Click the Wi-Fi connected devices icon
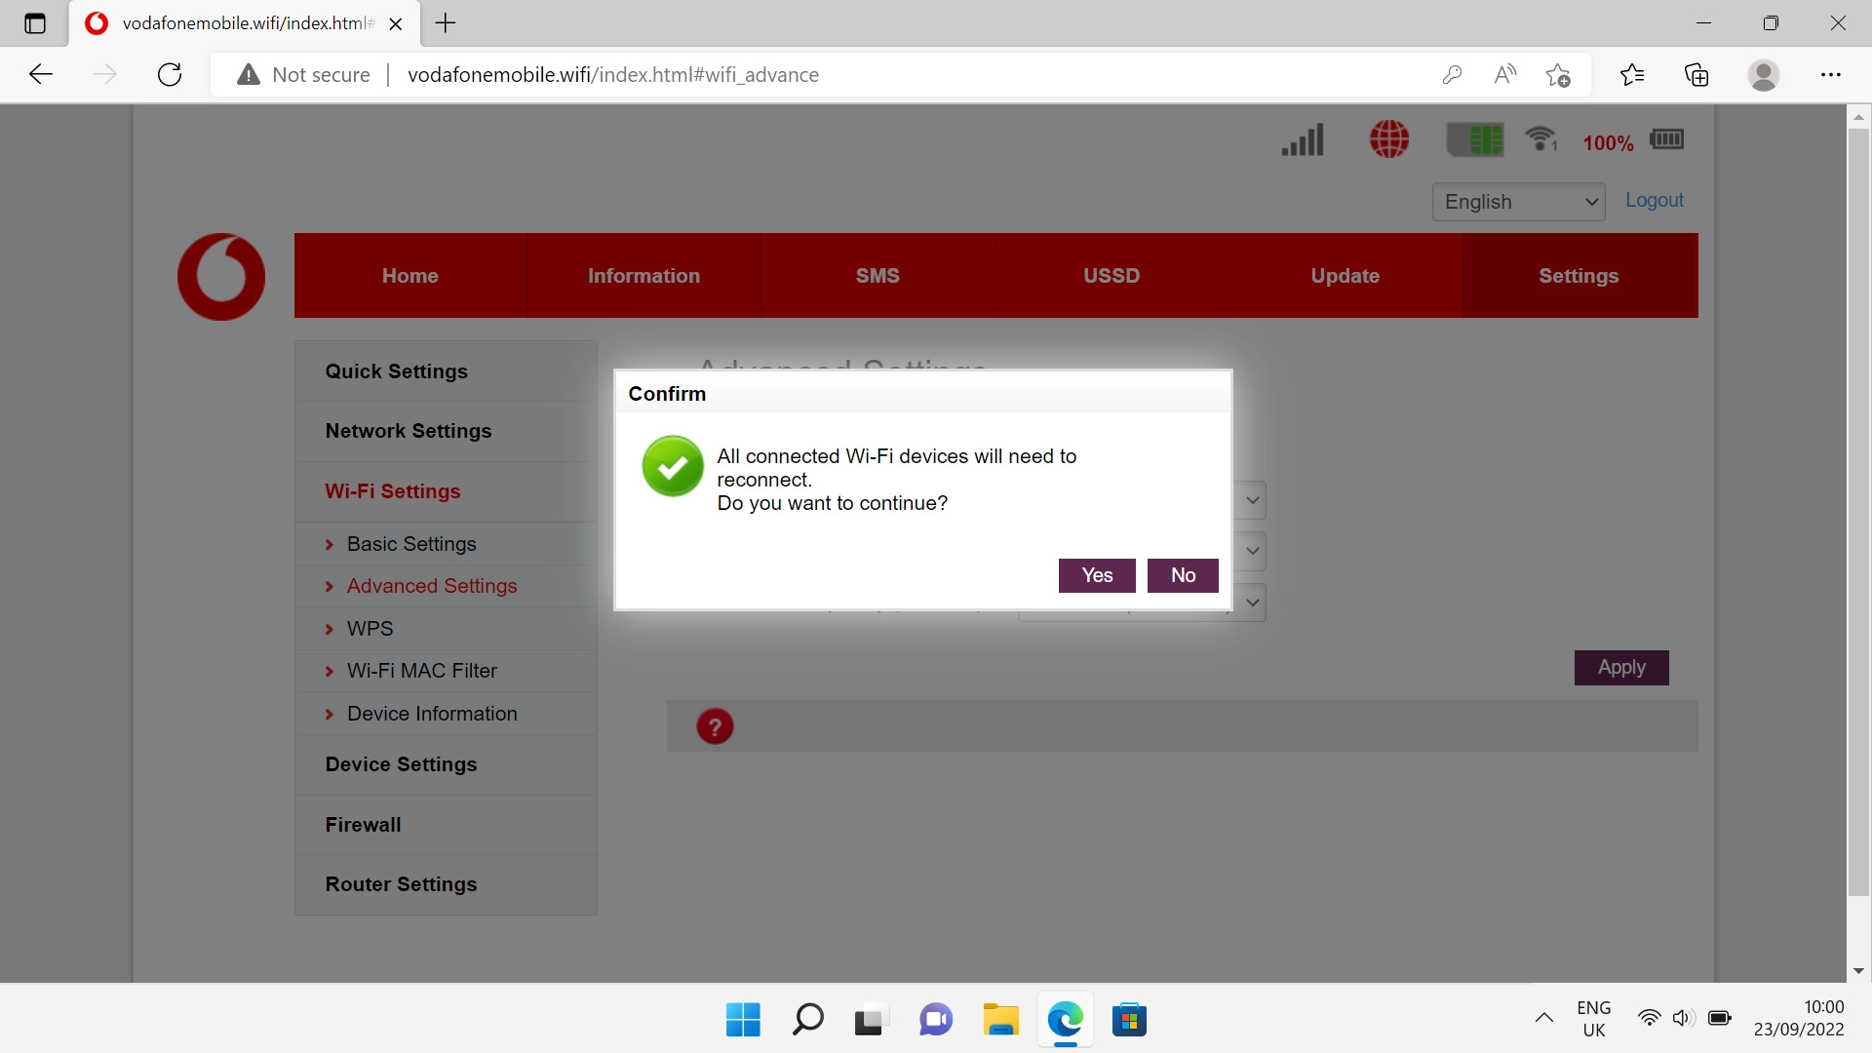Viewport: 1872px width, 1053px height. 1541,139
